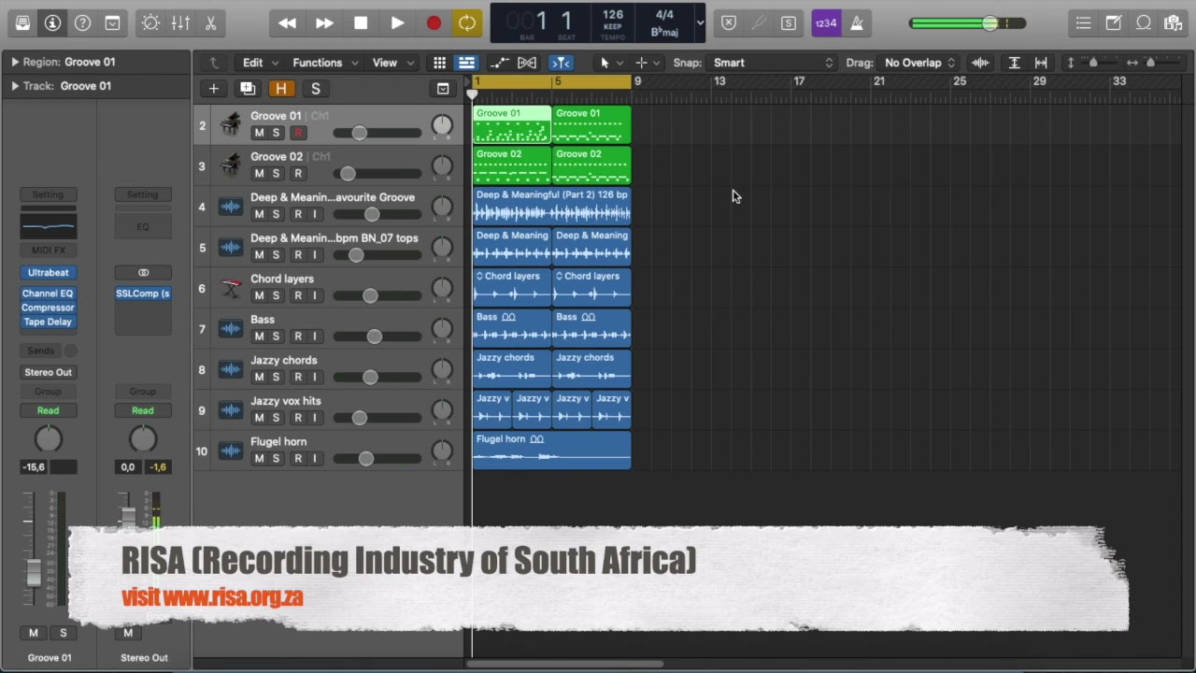This screenshot has width=1196, height=673.
Task: Open the Snap Smart dropdown
Action: click(x=773, y=63)
